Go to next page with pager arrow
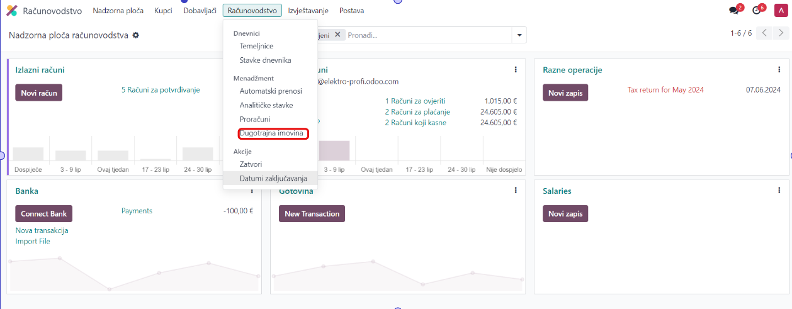The image size is (792, 309). click(781, 33)
